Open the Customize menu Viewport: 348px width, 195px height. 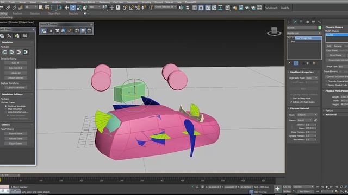coord(132,2)
